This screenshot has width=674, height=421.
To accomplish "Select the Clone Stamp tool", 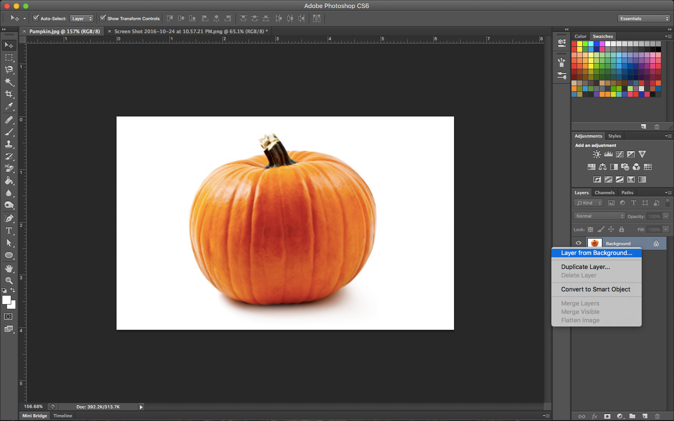I will [x=9, y=144].
